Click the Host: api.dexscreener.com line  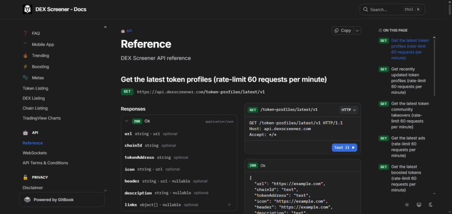(280, 129)
